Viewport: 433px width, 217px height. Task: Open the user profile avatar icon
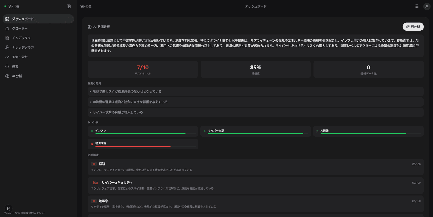427,6
